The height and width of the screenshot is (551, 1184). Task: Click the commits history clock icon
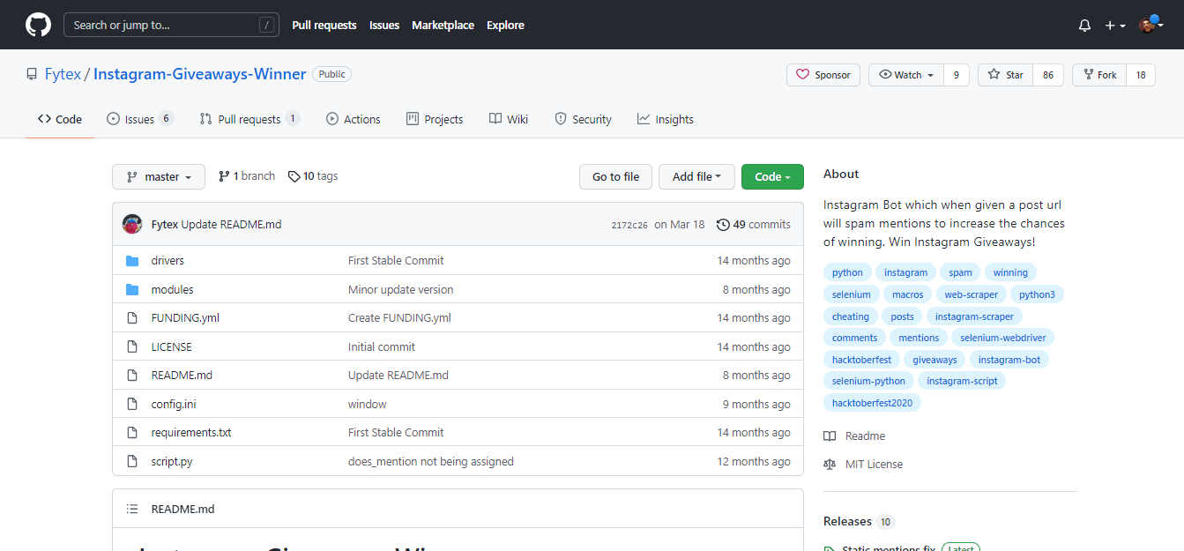pyautogui.click(x=723, y=225)
